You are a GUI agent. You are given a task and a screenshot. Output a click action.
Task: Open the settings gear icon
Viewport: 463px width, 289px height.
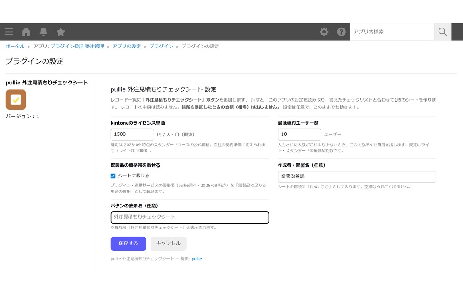click(324, 32)
